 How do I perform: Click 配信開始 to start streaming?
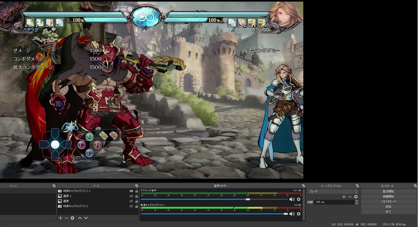[388, 191]
